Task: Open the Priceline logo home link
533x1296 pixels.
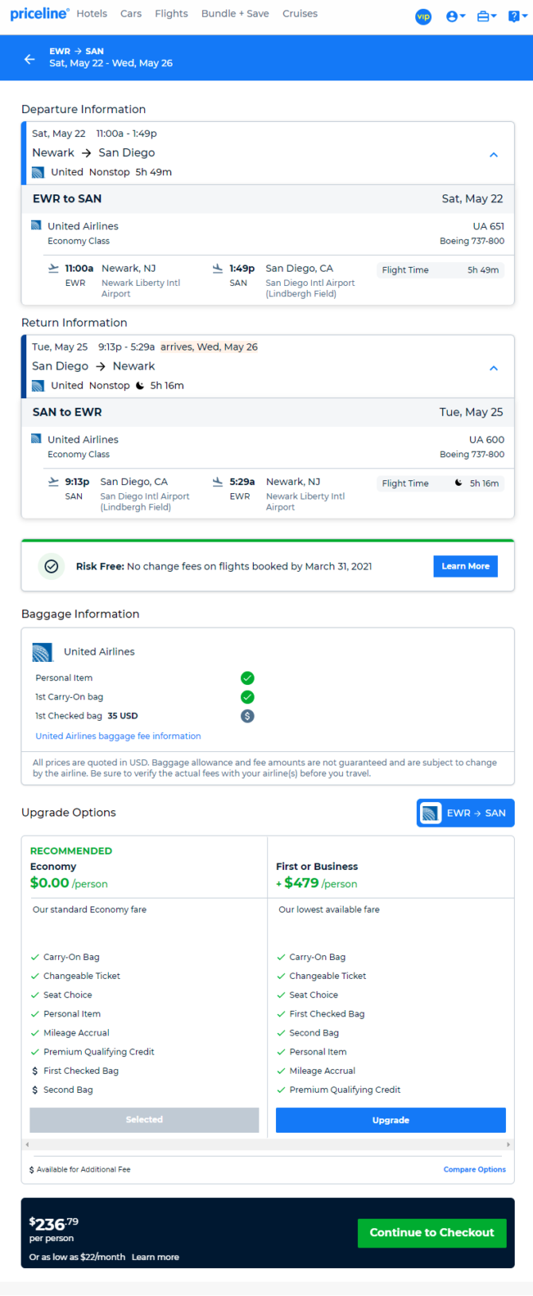Action: point(39,14)
